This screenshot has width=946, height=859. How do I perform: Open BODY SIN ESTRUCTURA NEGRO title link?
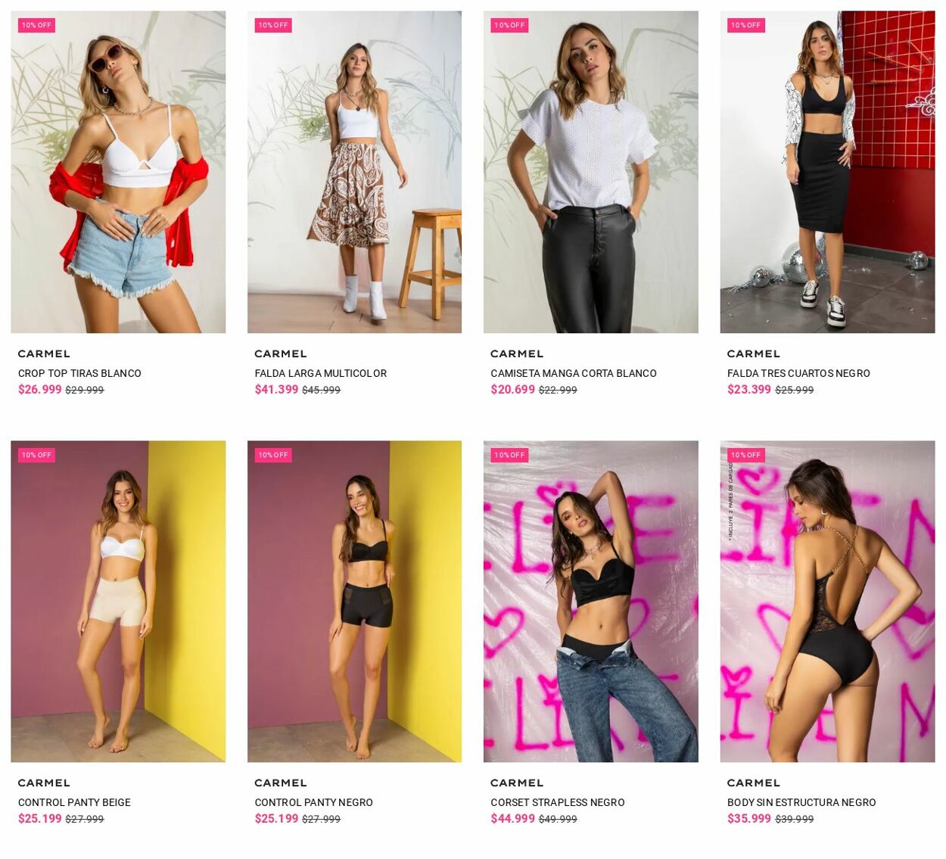[x=801, y=802]
